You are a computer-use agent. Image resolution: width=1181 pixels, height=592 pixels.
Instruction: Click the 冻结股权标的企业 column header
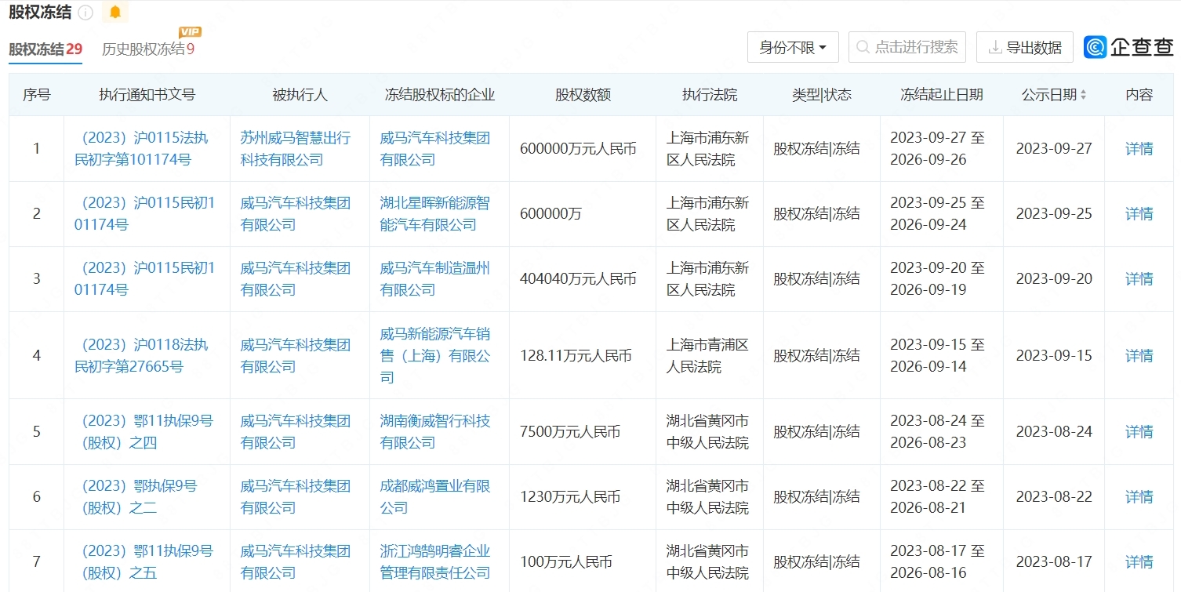point(440,95)
